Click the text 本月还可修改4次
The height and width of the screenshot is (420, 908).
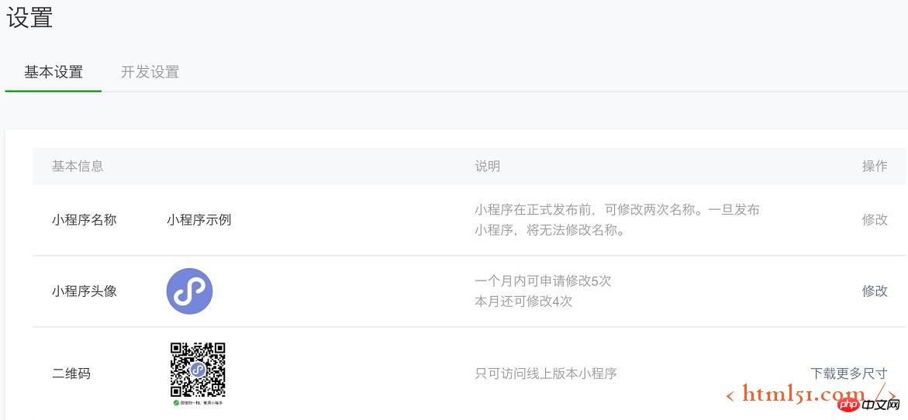[x=523, y=301]
